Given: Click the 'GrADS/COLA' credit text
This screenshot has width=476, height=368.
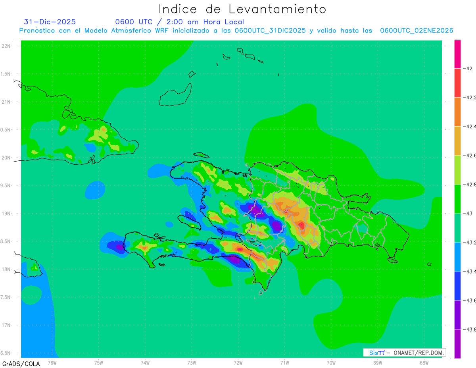Looking at the screenshot, I should [x=21, y=364].
